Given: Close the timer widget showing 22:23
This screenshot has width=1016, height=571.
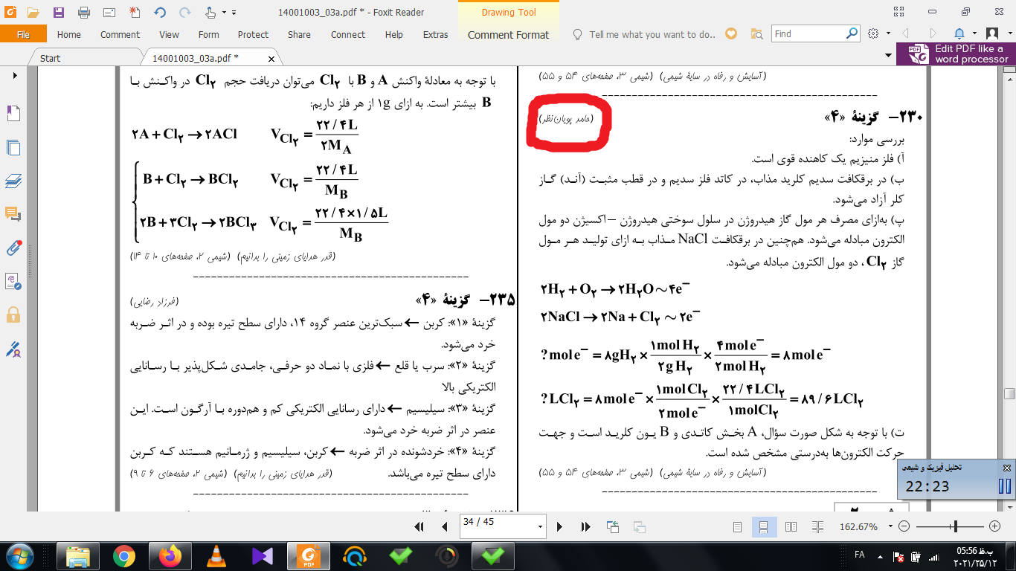Looking at the screenshot, I should click(1006, 468).
